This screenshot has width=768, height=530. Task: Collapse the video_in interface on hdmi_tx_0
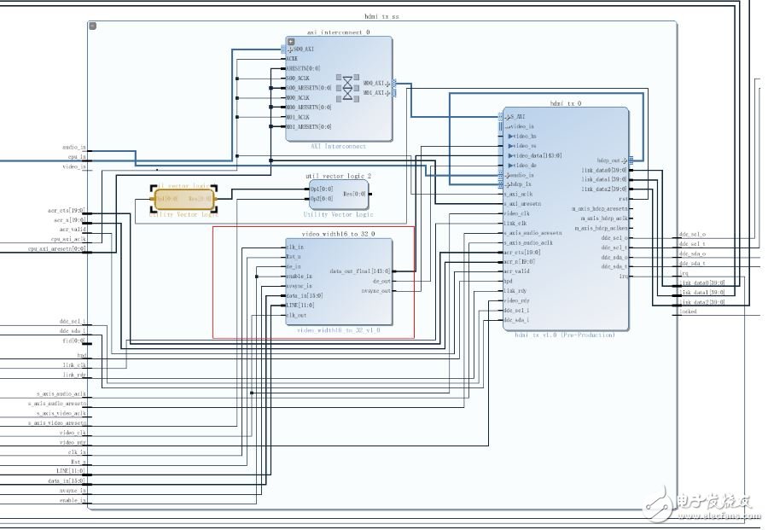508,126
